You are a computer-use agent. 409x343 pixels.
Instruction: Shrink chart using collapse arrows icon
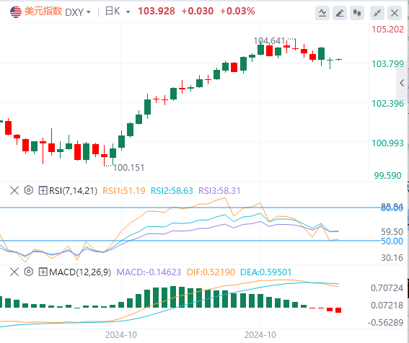(x=377, y=12)
